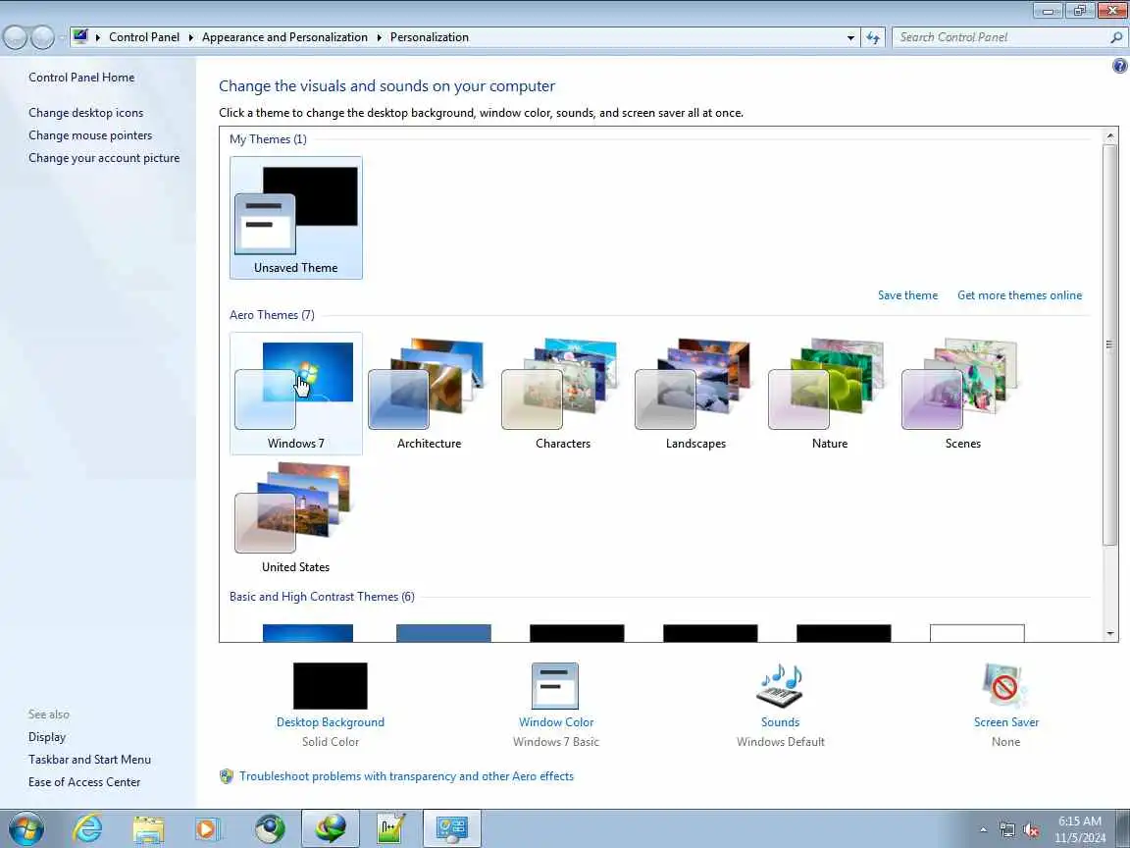Expand arrow after Appearance and Personalization breadcrumb

(379, 37)
